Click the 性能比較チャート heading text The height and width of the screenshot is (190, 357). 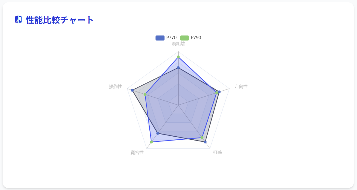(60, 20)
